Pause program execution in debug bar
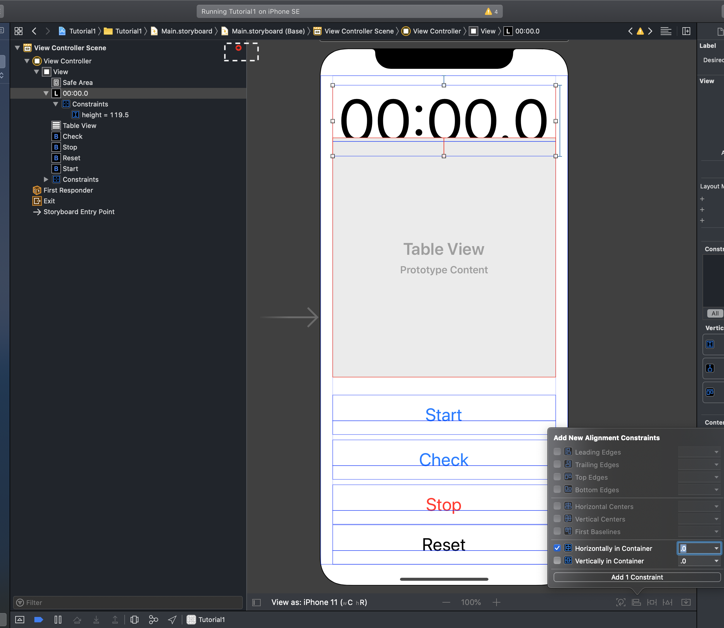The width and height of the screenshot is (724, 628). 58,620
